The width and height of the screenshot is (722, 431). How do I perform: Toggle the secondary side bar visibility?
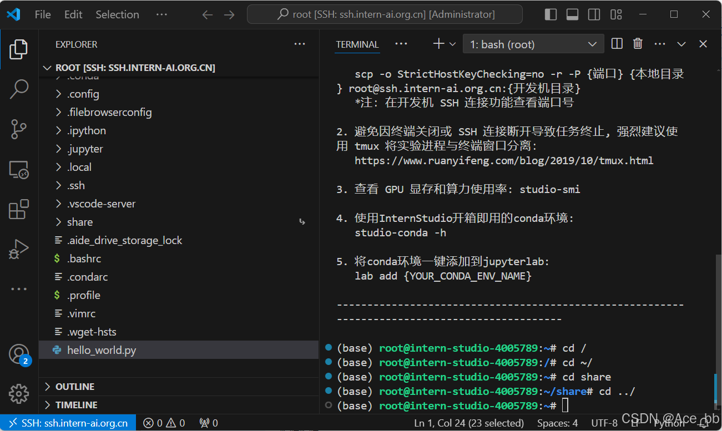coord(594,15)
